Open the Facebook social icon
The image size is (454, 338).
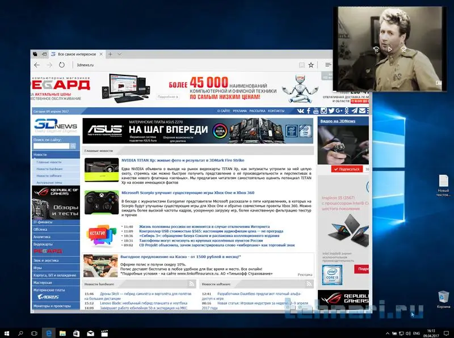tap(309, 111)
